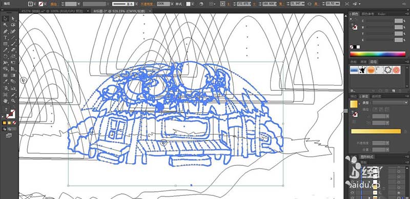Set toolbox paint mode to Gradient
410x199 pixels.
coord(9,122)
